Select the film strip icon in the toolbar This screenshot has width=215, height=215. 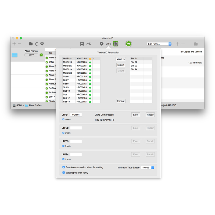(x=82, y=44)
